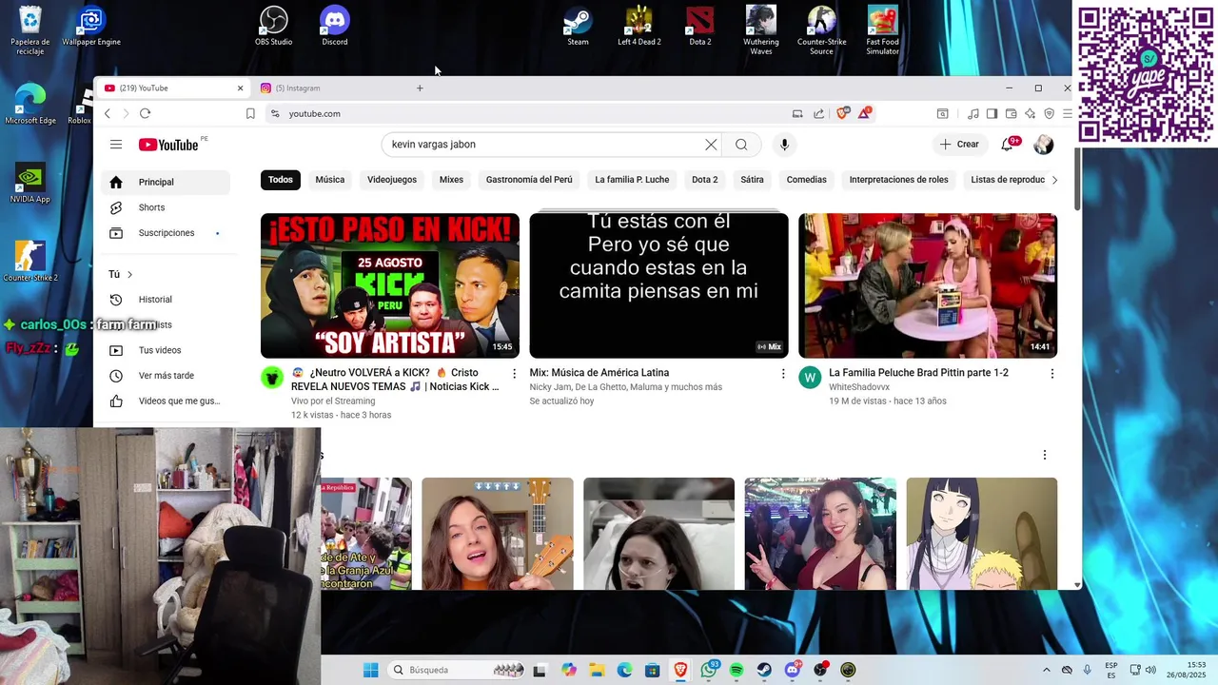Open ESTO PASO EN KICK video thumbnail
This screenshot has width=1218, height=685.
(390, 285)
